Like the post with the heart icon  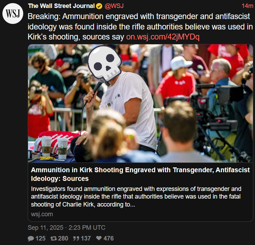click(x=99, y=238)
